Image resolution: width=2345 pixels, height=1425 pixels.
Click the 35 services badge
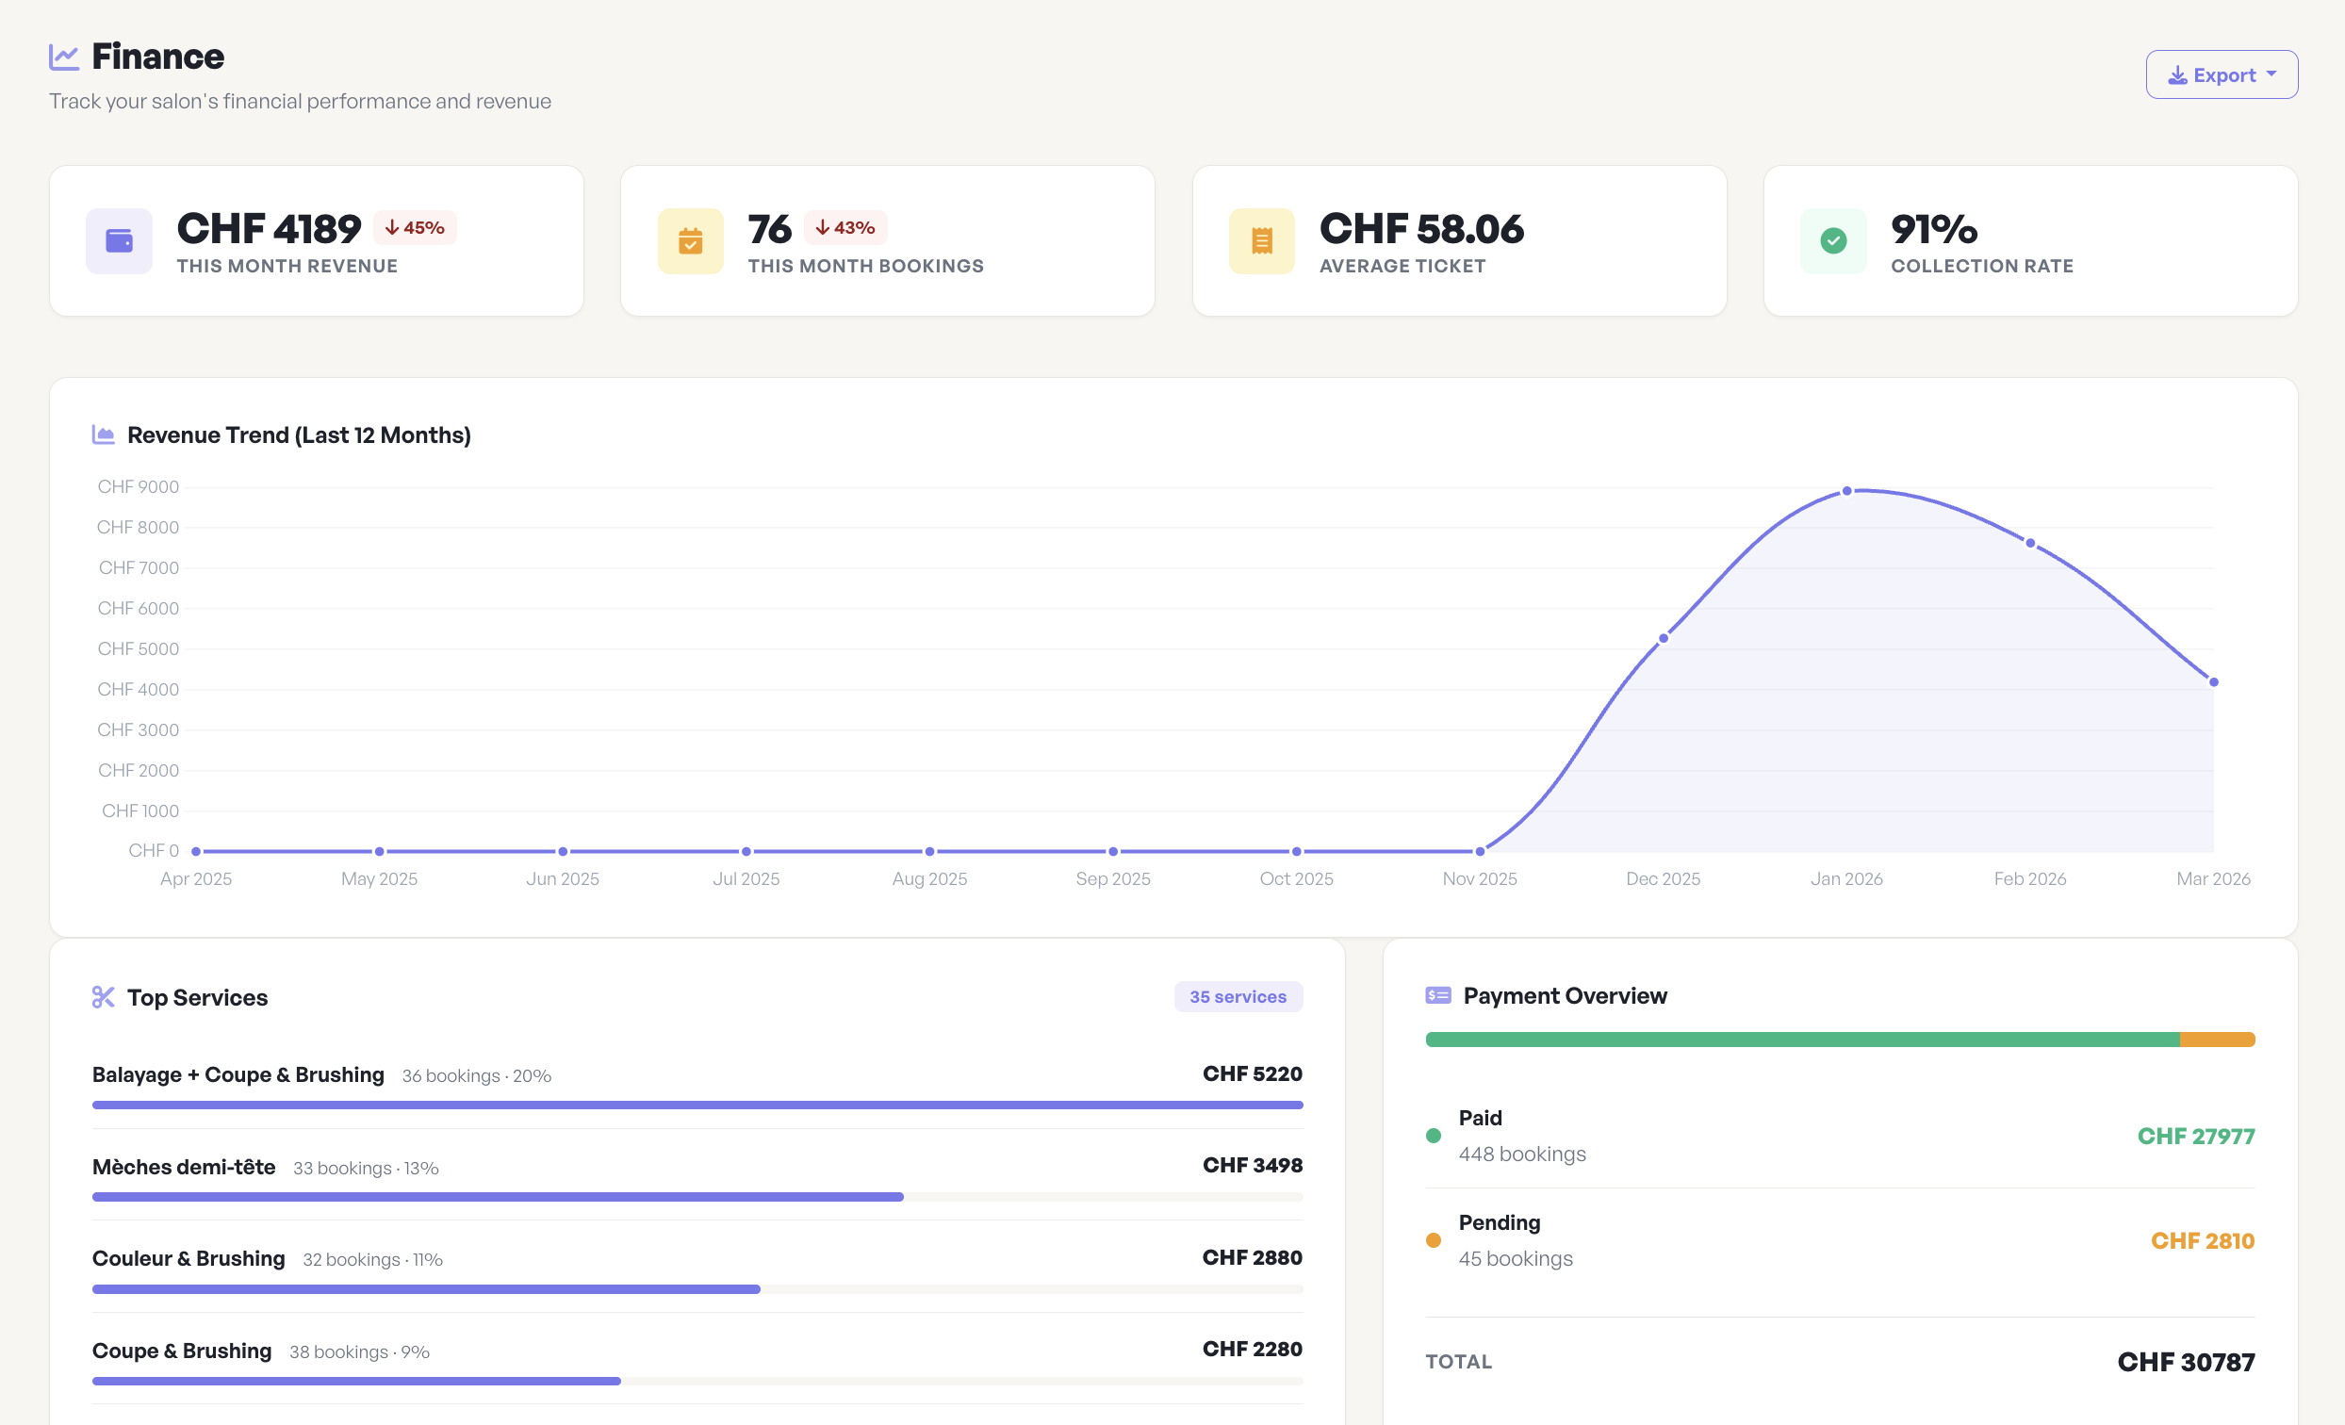(x=1238, y=996)
